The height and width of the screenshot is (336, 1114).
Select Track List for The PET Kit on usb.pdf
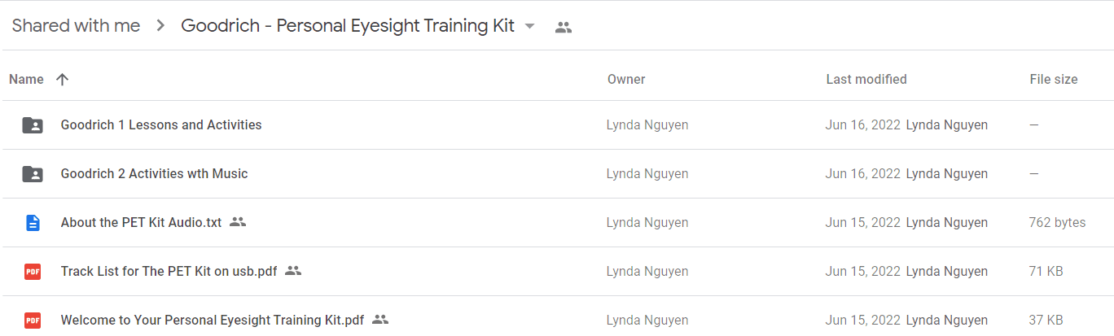pyautogui.click(x=557, y=272)
